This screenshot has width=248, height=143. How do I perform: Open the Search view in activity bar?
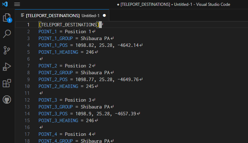[7, 34]
